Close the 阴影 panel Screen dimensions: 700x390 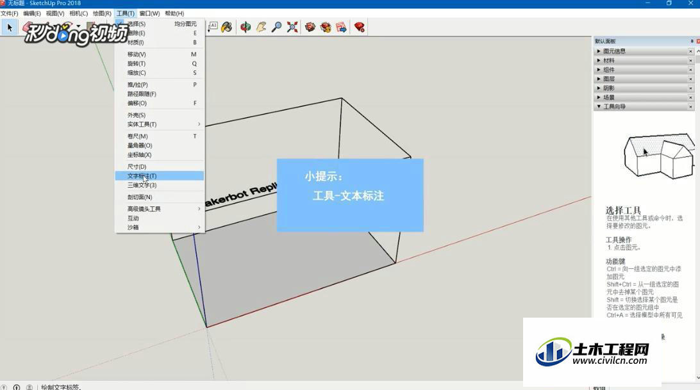[690, 88]
